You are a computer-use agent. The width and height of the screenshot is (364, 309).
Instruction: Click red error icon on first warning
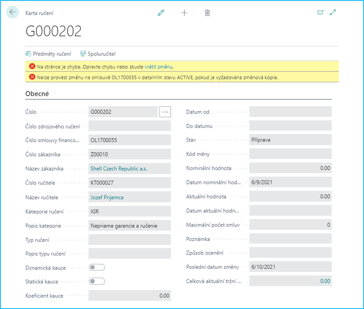pyautogui.click(x=32, y=66)
